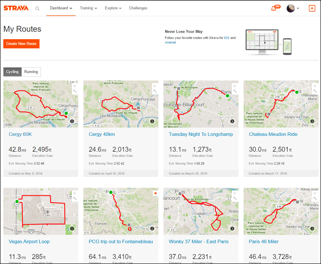
Task: Click the info icon on Cergy 40km map
Action: click(152, 121)
